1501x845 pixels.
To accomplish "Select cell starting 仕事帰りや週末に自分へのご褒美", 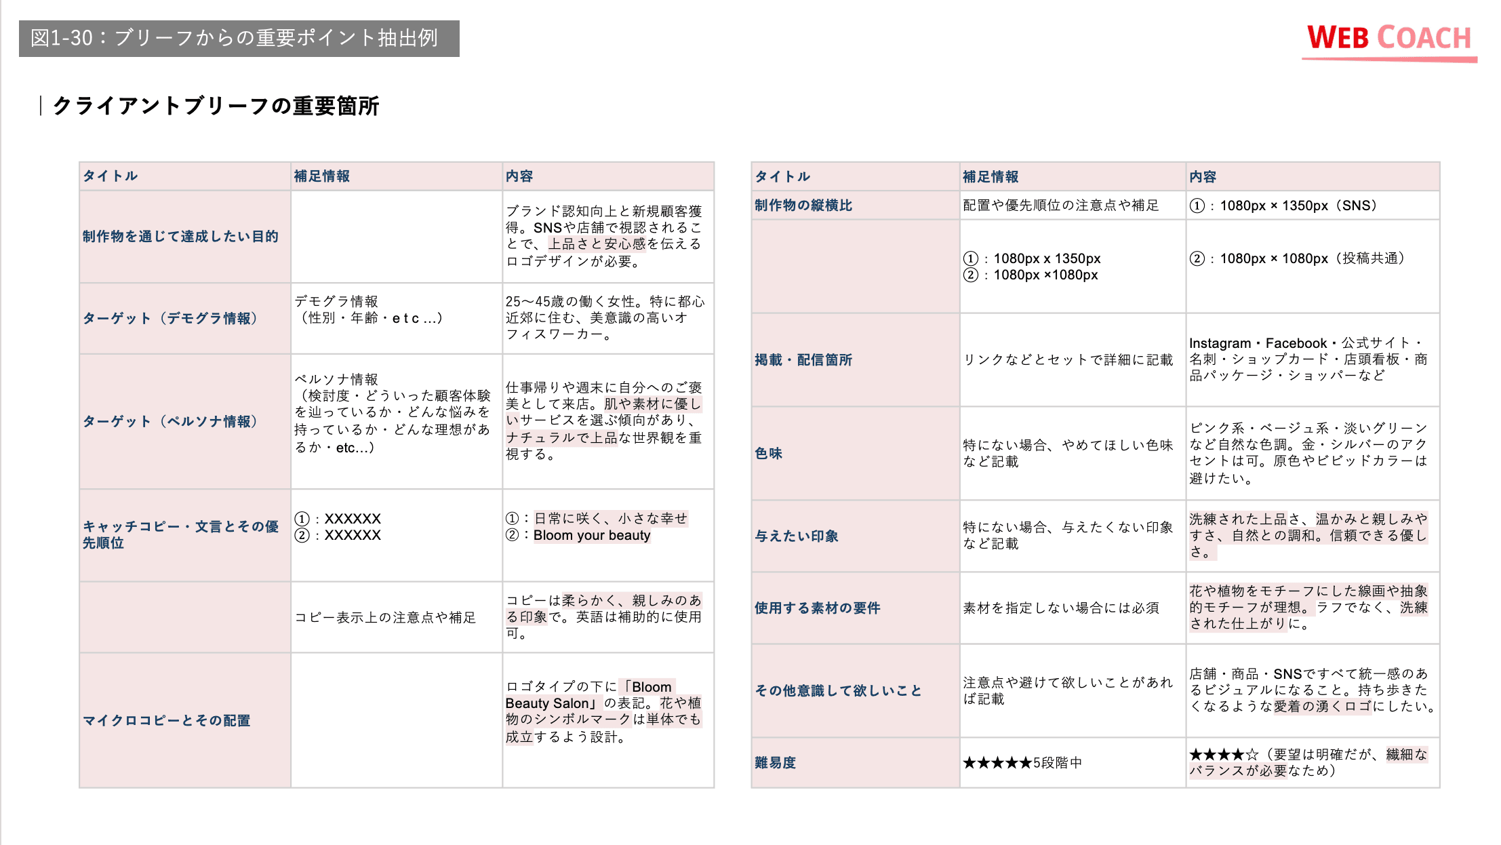I will (x=608, y=421).
